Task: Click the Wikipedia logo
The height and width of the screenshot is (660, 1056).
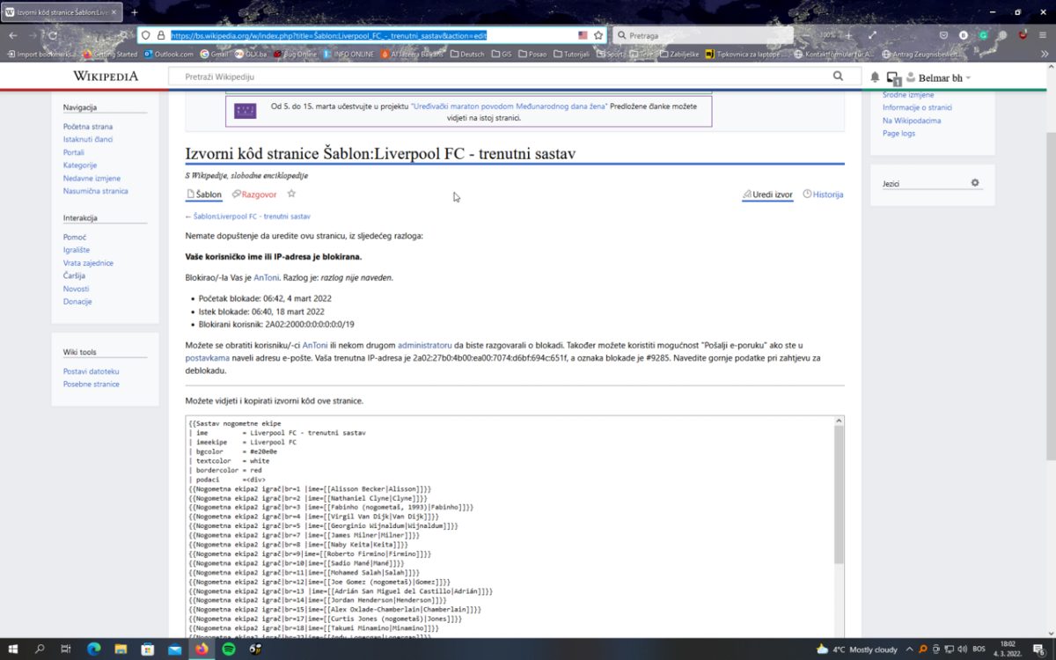Action: pyautogui.click(x=106, y=77)
